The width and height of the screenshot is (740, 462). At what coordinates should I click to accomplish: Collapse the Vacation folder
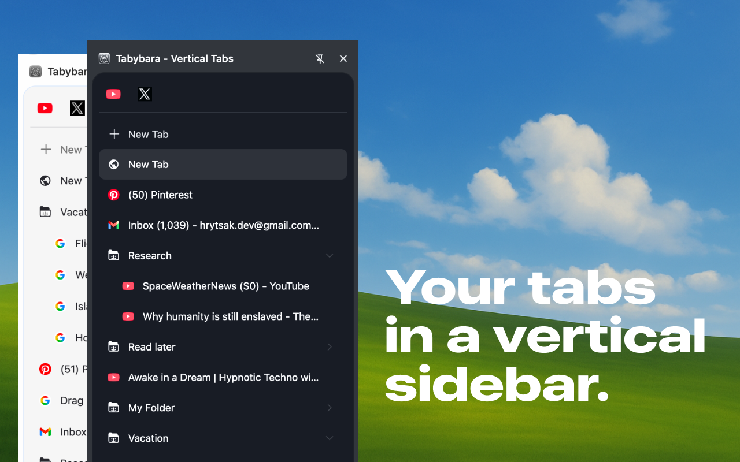pos(330,438)
